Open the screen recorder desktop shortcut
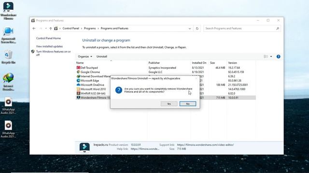 pos(8,35)
